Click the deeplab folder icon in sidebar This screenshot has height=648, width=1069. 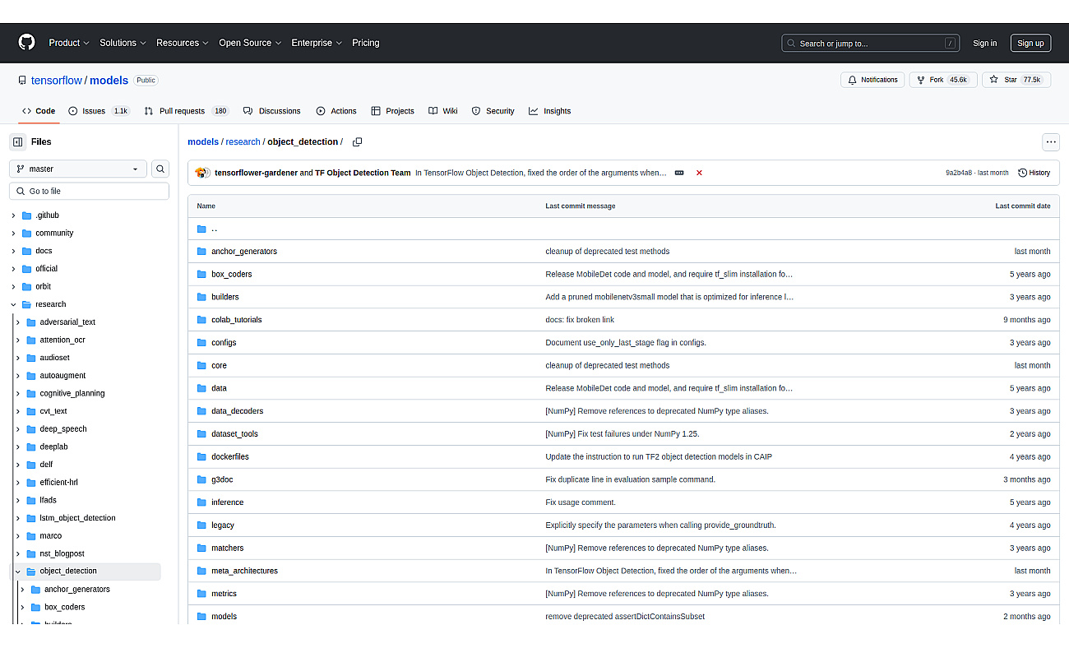click(x=31, y=447)
